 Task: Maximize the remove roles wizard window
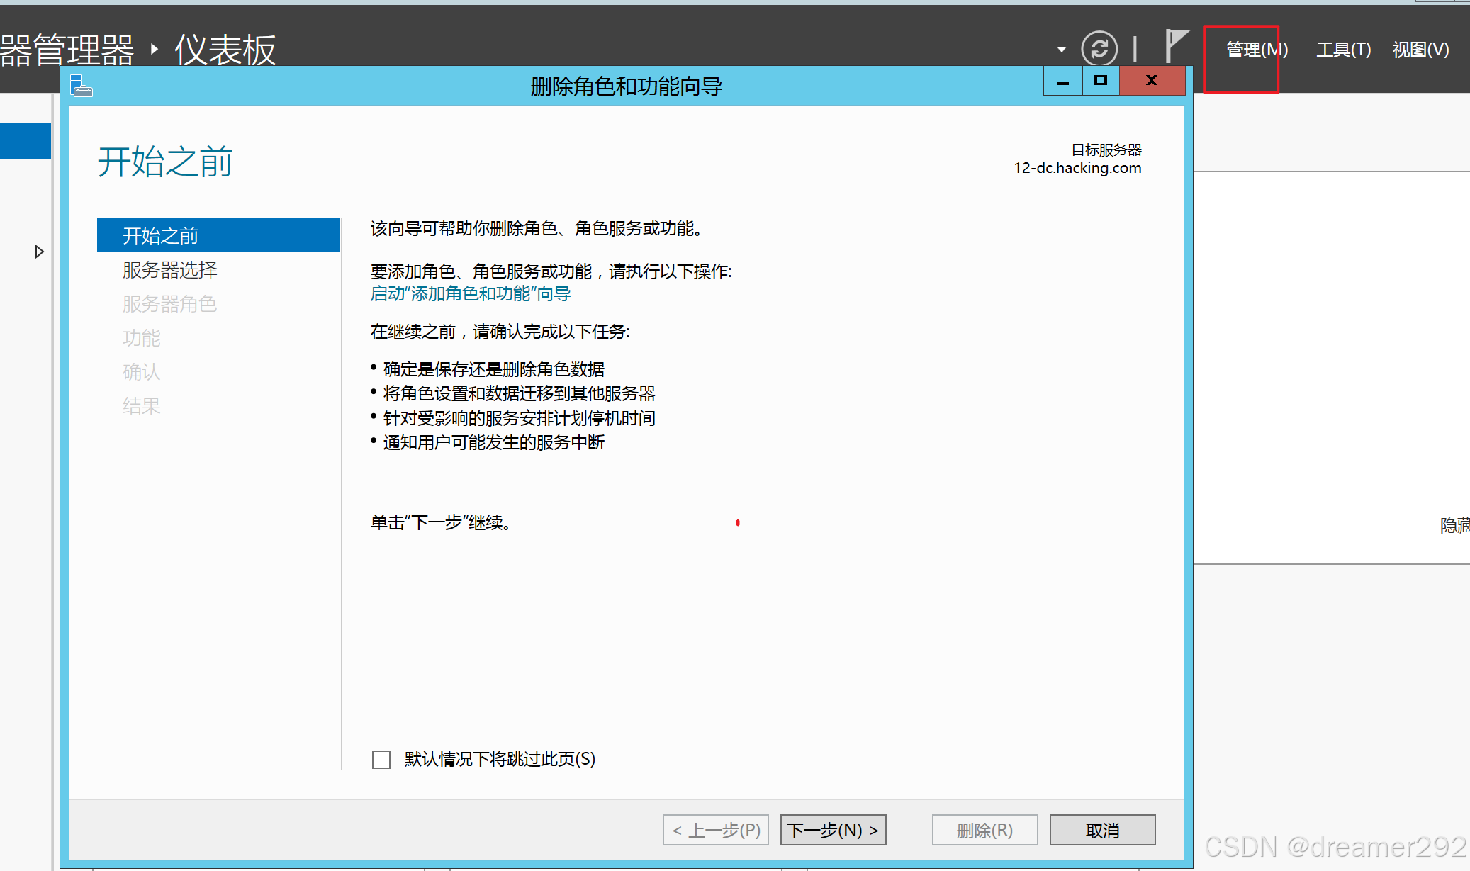pos(1101,81)
